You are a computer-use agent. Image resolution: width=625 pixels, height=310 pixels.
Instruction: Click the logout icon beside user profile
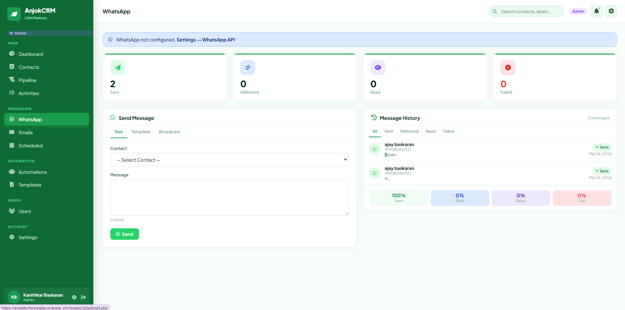pos(83,297)
